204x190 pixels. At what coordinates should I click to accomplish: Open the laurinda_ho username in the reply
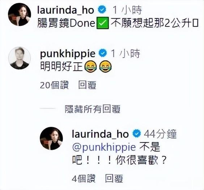coord(100,134)
